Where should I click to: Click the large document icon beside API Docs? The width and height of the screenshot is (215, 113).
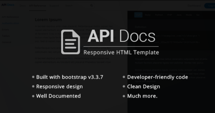[x=70, y=42]
